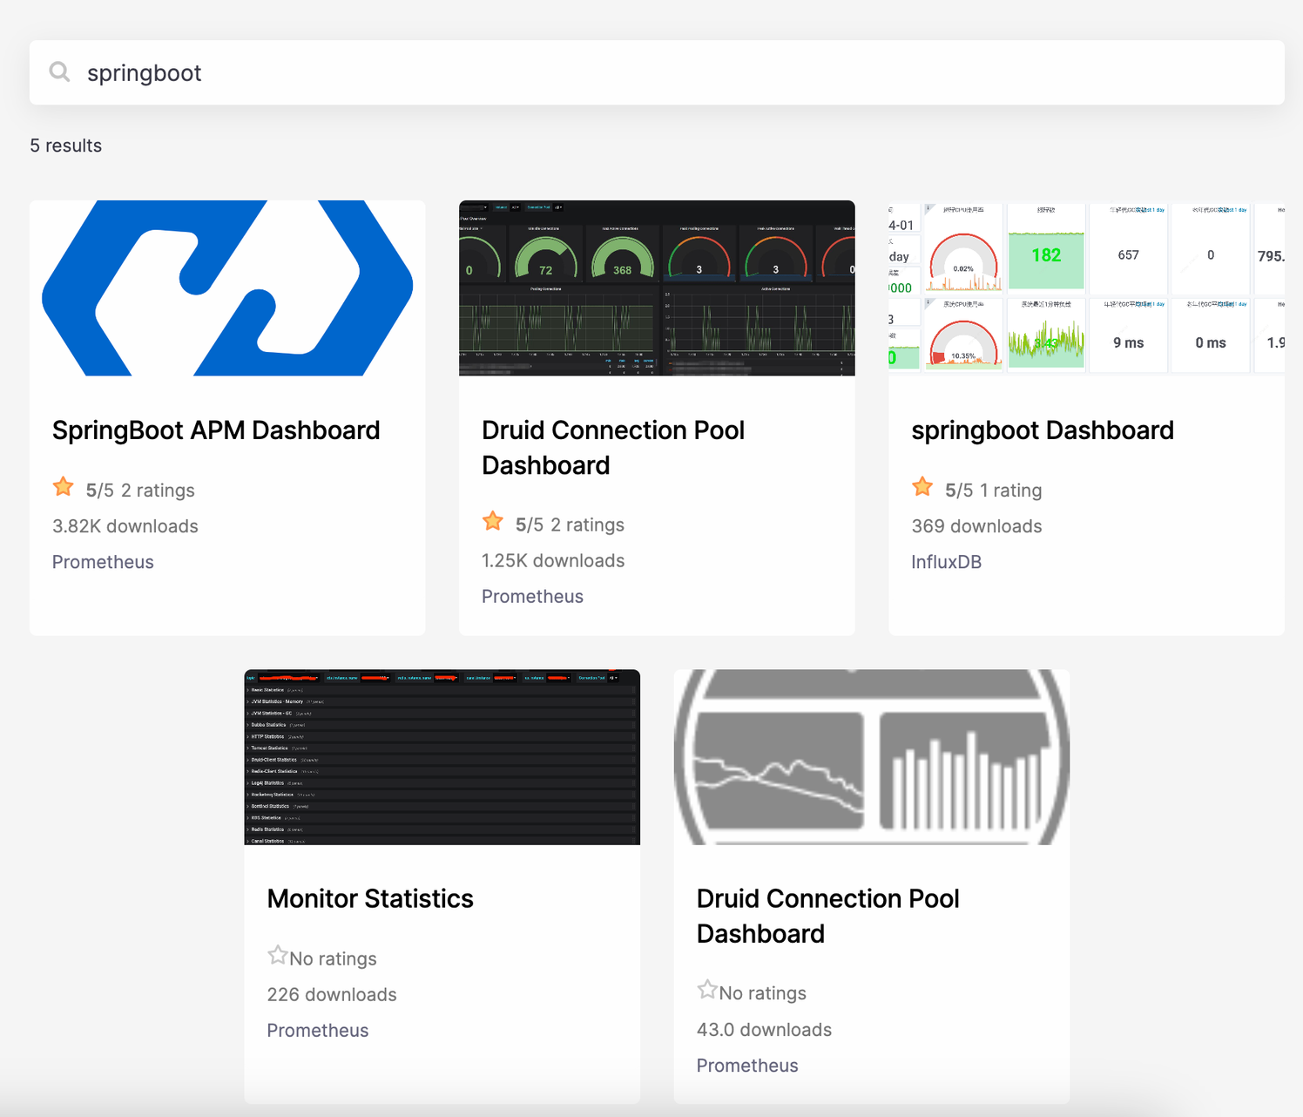Click '43.0 downloads' text
This screenshot has height=1117, width=1303.
pos(764,1030)
